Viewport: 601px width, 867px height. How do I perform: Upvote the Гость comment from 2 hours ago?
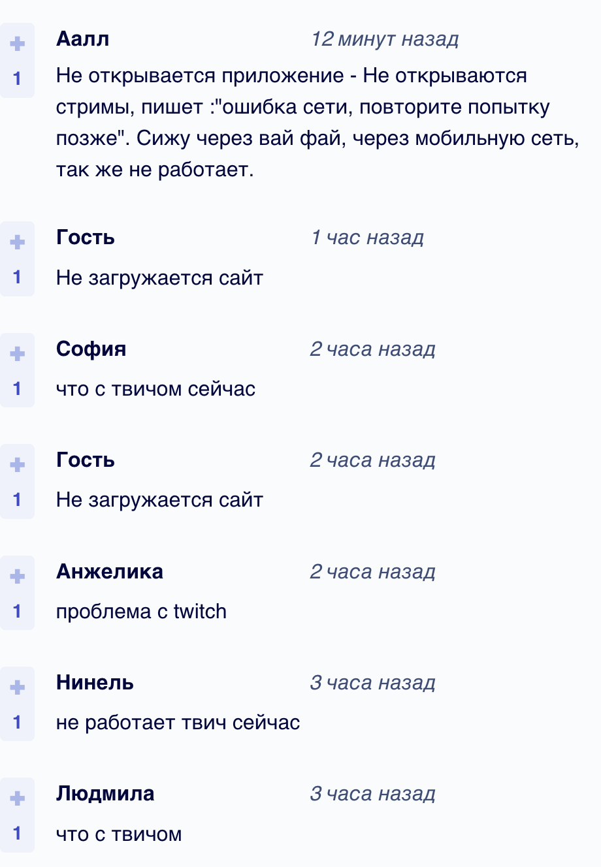tap(17, 464)
